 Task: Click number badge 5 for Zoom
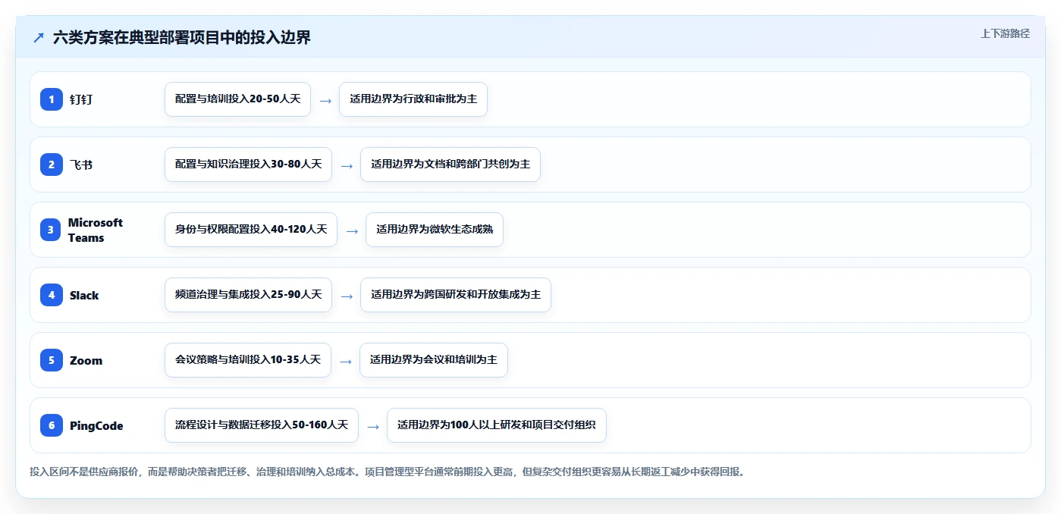[52, 360]
